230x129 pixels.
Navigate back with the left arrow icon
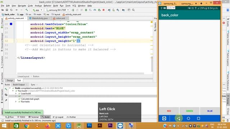[x=17, y=10]
